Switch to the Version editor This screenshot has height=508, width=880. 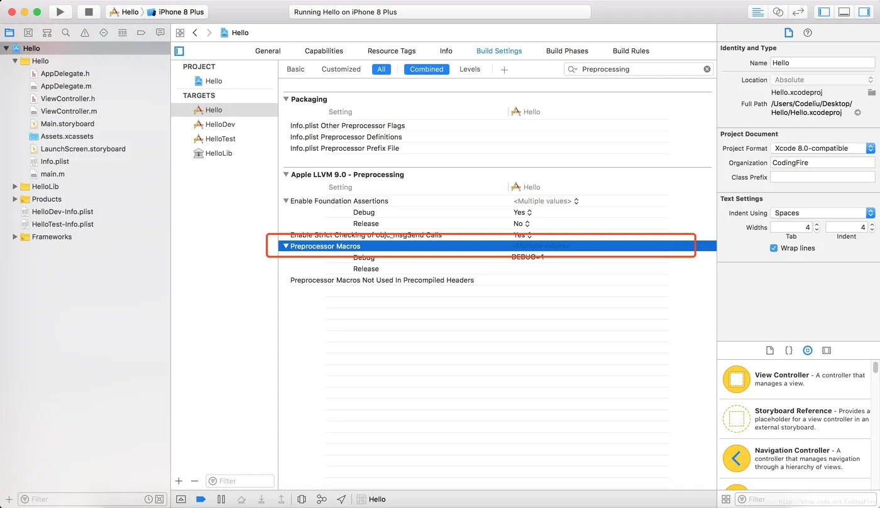tap(798, 12)
